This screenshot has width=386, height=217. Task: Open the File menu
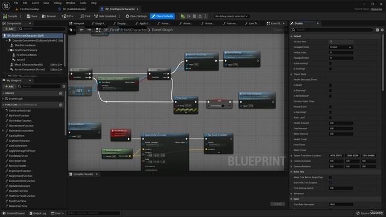pos(16,3)
